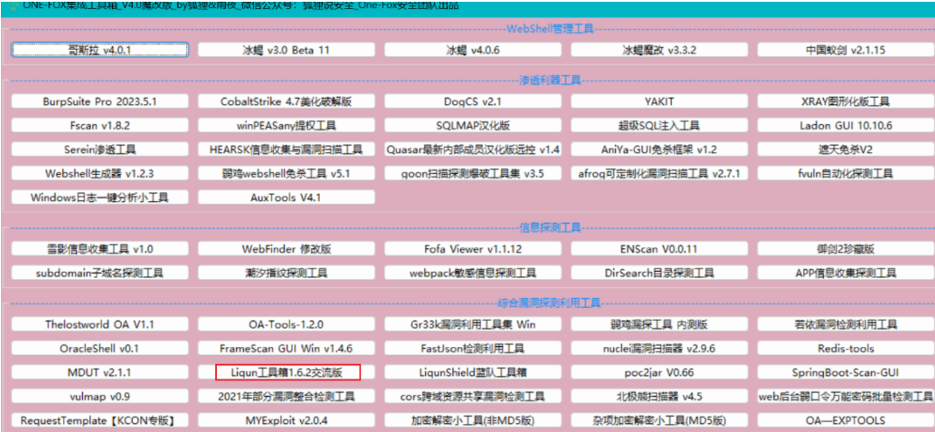Open 潮汐指纹探测工具

coord(286,273)
